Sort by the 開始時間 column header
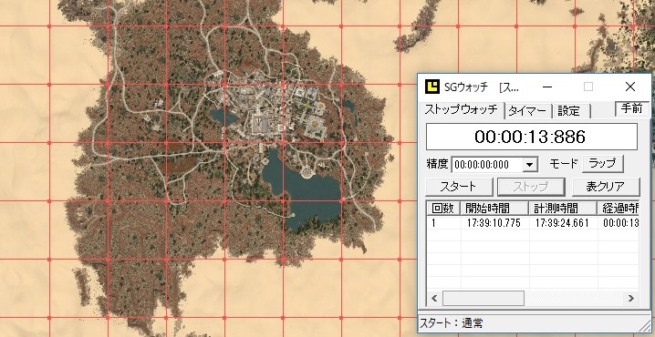The width and height of the screenshot is (655, 337). [x=494, y=209]
